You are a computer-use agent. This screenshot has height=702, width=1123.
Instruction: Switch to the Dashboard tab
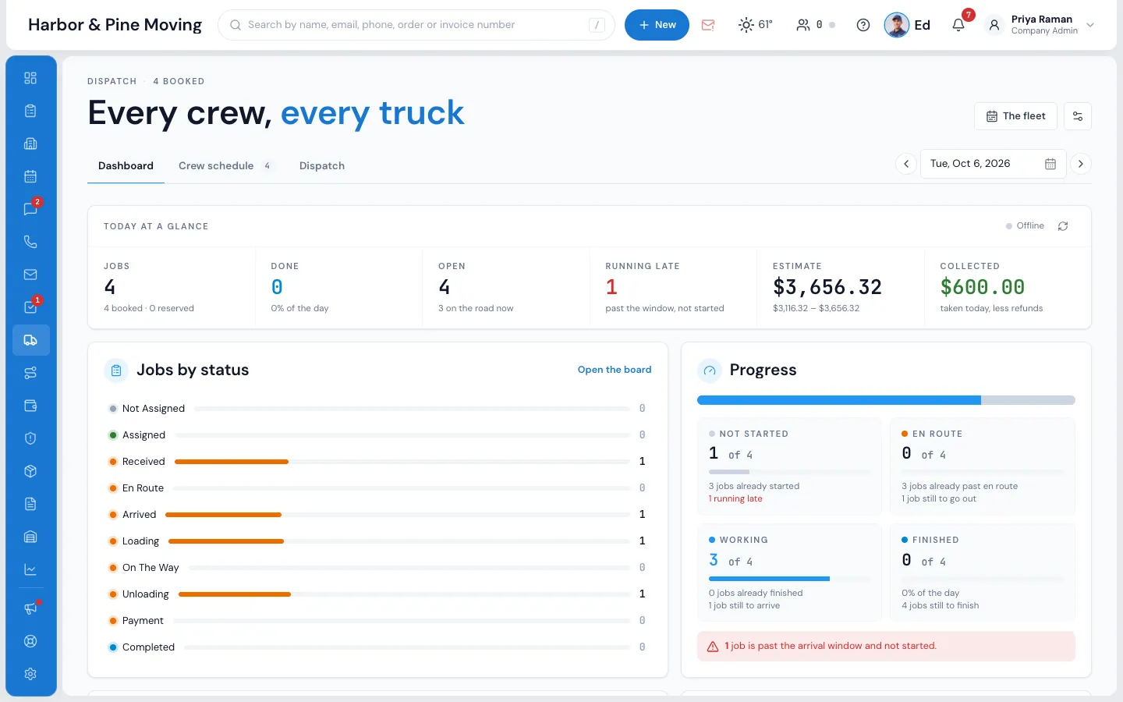tap(126, 165)
